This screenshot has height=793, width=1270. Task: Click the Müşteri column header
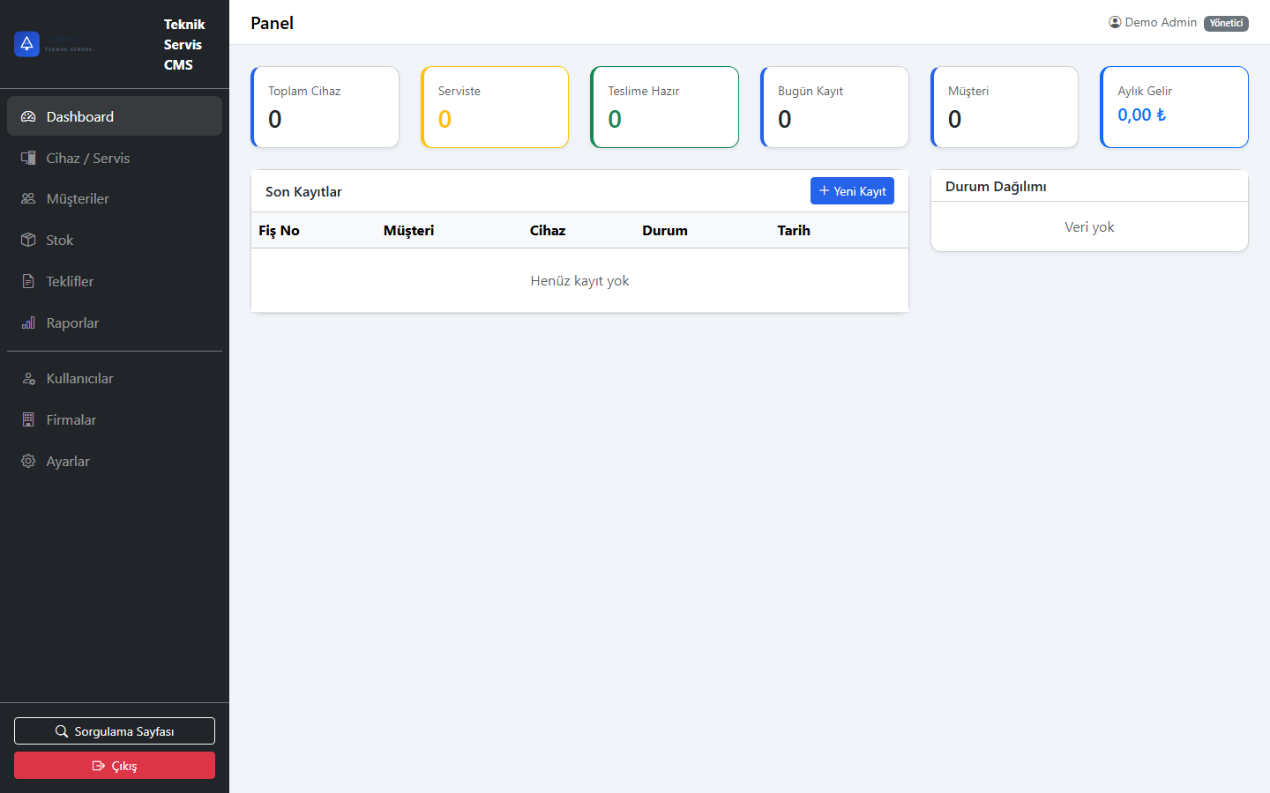[408, 230]
